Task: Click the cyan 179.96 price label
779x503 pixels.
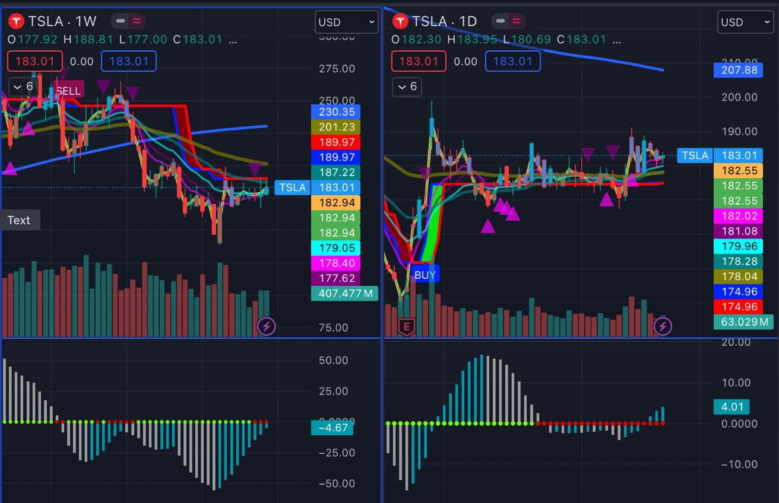Action: [739, 246]
